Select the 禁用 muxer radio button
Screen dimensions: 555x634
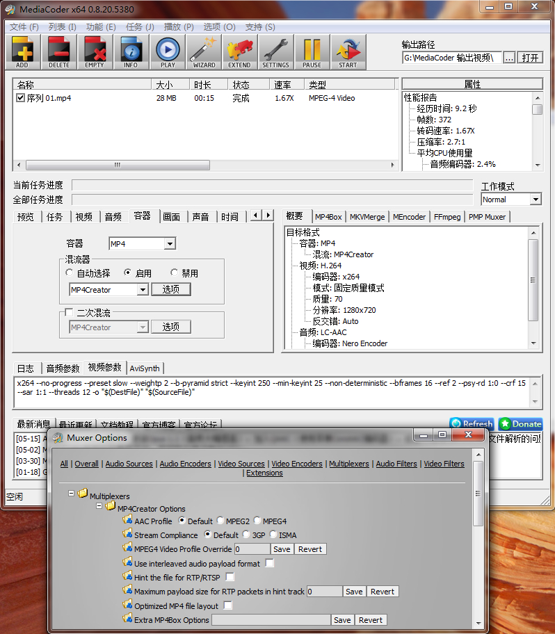pos(174,273)
